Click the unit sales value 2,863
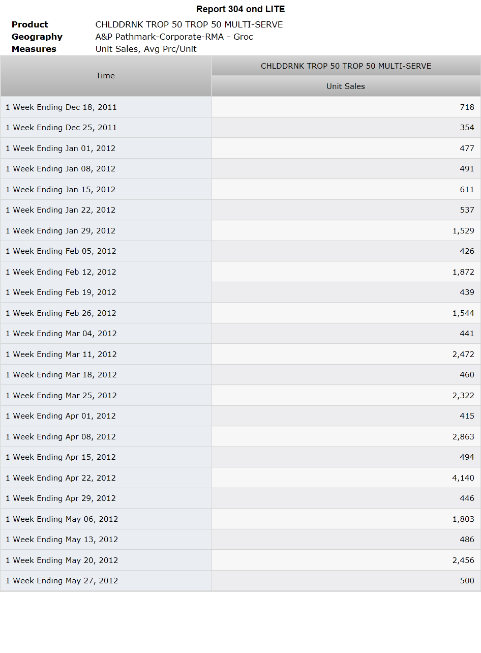 [463, 437]
